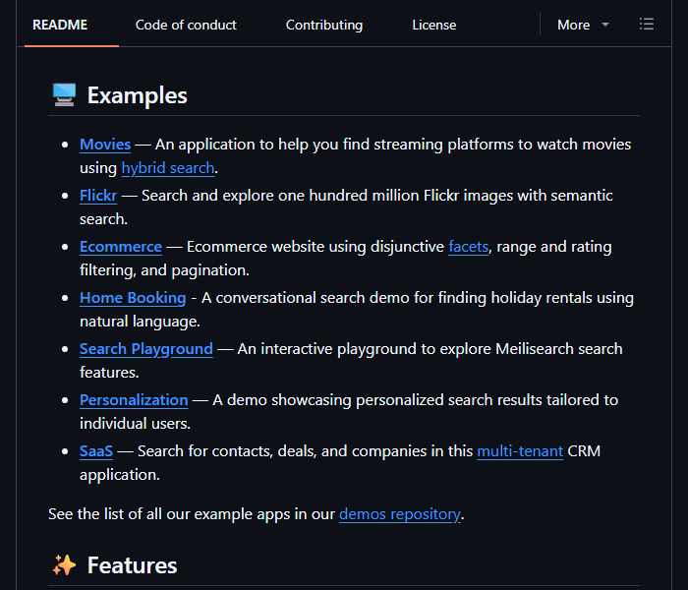The width and height of the screenshot is (688, 590).
Task: Open the Contributing tab
Action: pos(324,25)
